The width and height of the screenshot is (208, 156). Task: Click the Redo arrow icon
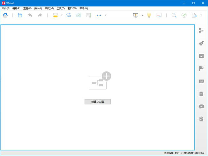40,15
